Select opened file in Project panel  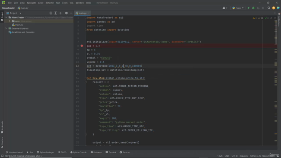tap(51, 13)
